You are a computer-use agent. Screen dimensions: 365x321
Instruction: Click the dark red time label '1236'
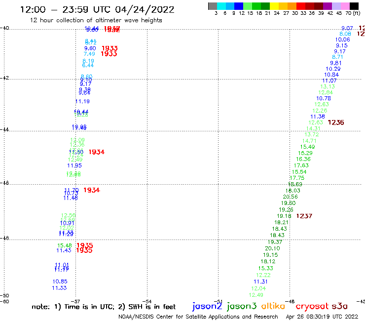pyautogui.click(x=336, y=122)
